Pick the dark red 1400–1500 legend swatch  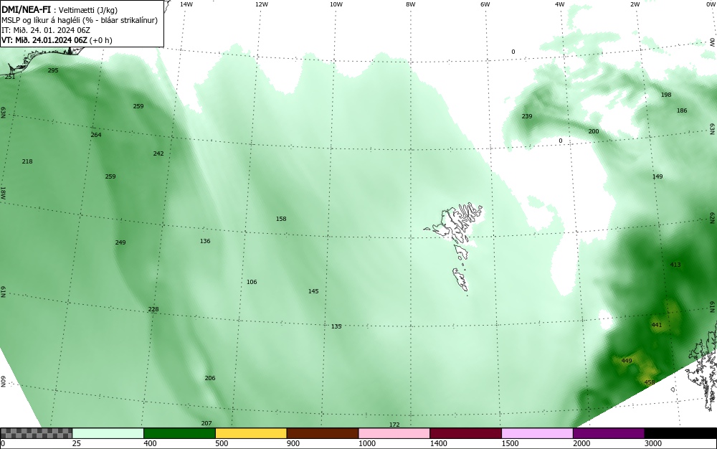(x=465, y=433)
